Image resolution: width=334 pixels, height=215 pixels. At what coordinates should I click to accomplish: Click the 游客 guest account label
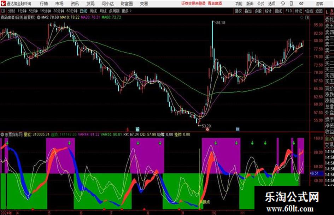pos(320,4)
